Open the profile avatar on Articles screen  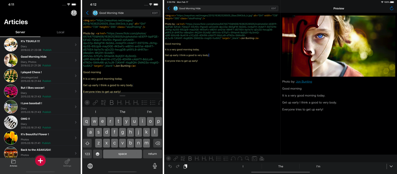click(x=74, y=13)
